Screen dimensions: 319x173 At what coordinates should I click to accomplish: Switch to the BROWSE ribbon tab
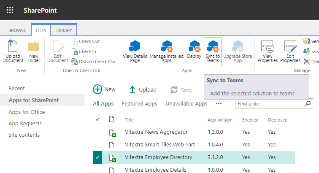pos(17,30)
